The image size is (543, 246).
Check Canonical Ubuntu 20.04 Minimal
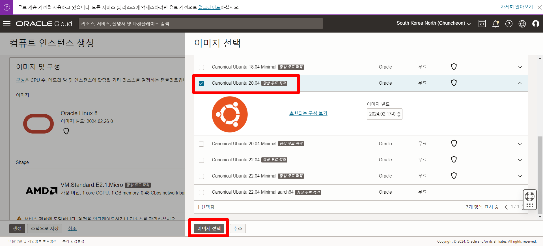(x=201, y=144)
